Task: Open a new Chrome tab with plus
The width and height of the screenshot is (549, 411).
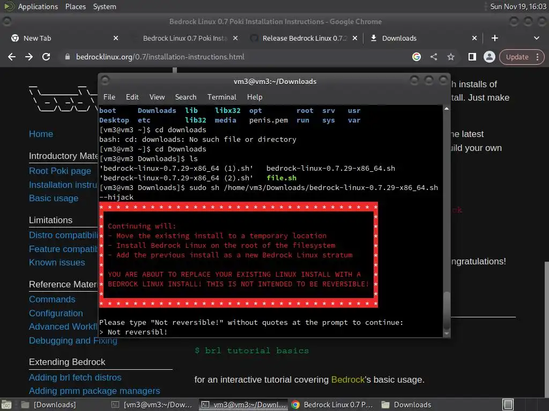Action: (x=495, y=38)
